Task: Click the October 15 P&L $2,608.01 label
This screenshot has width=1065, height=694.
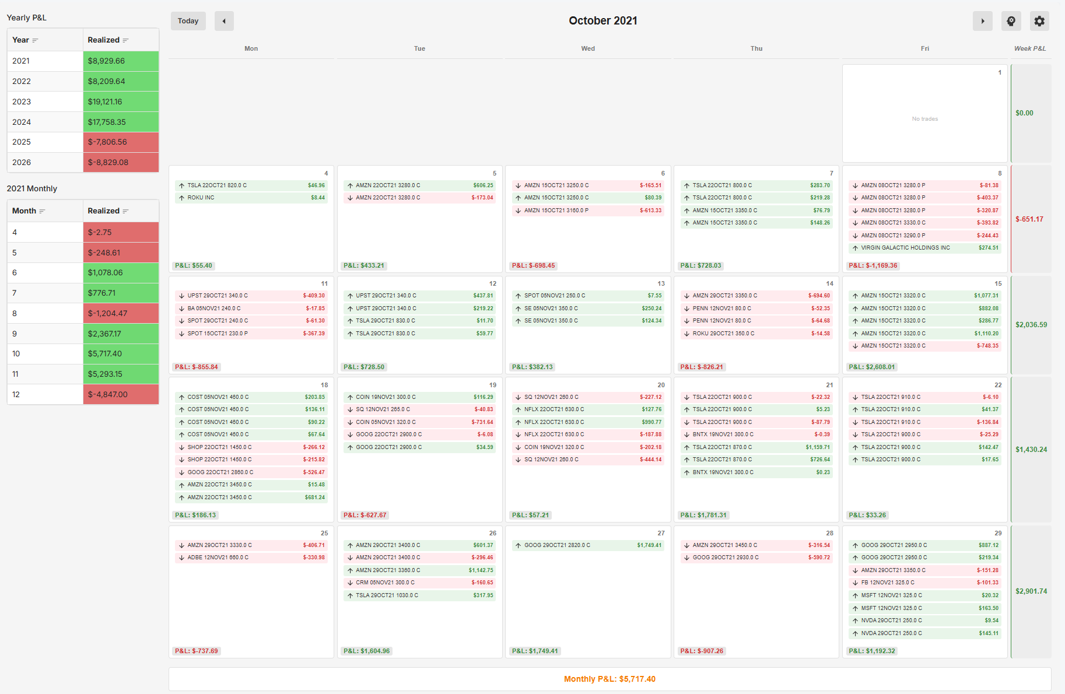Action: 872,367
